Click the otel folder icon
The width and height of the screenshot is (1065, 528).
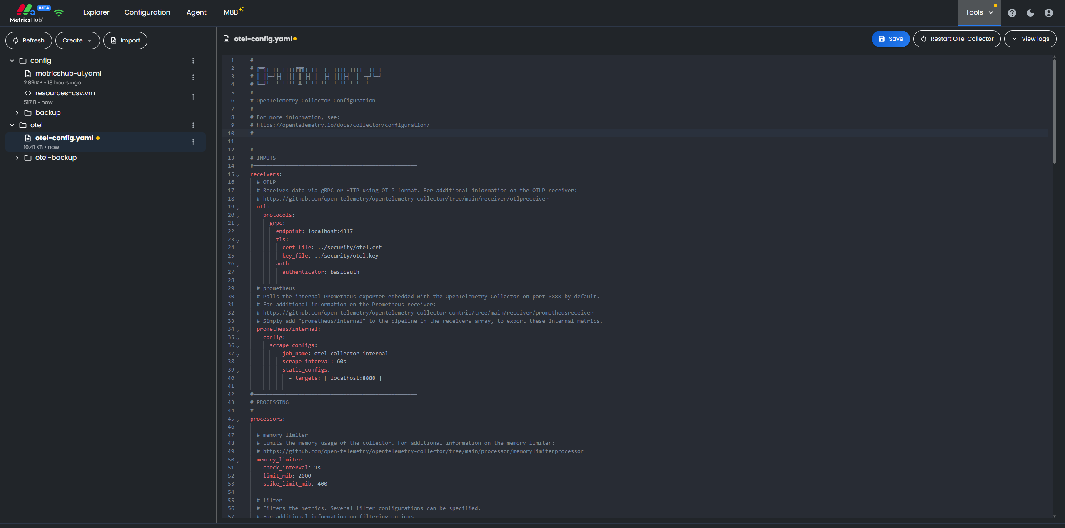23,125
